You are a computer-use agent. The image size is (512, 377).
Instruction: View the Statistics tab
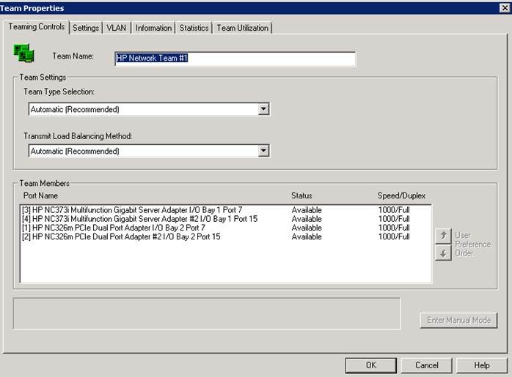point(194,28)
